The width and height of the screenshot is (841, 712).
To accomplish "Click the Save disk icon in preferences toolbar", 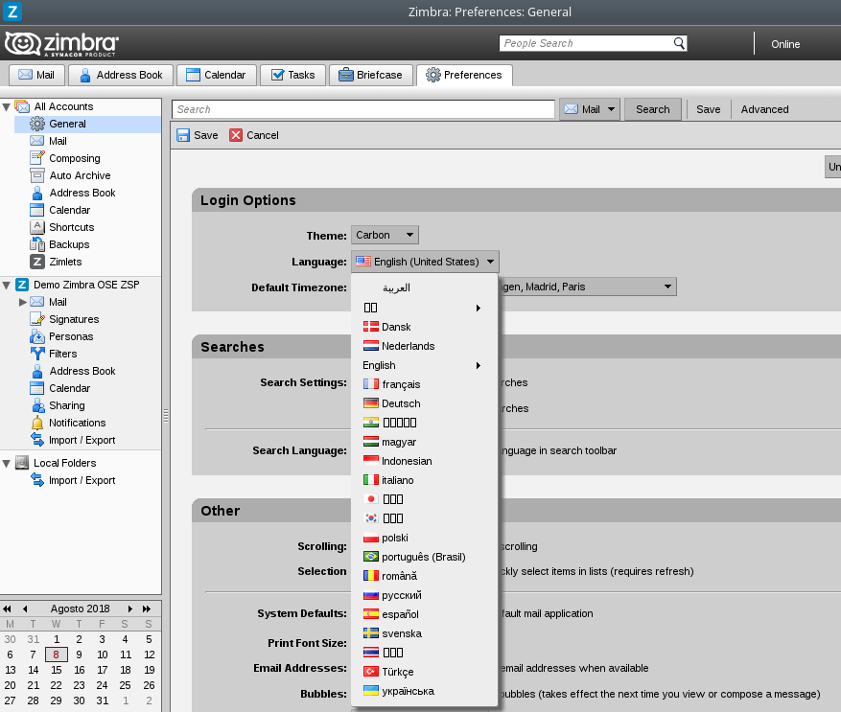I will 183,135.
